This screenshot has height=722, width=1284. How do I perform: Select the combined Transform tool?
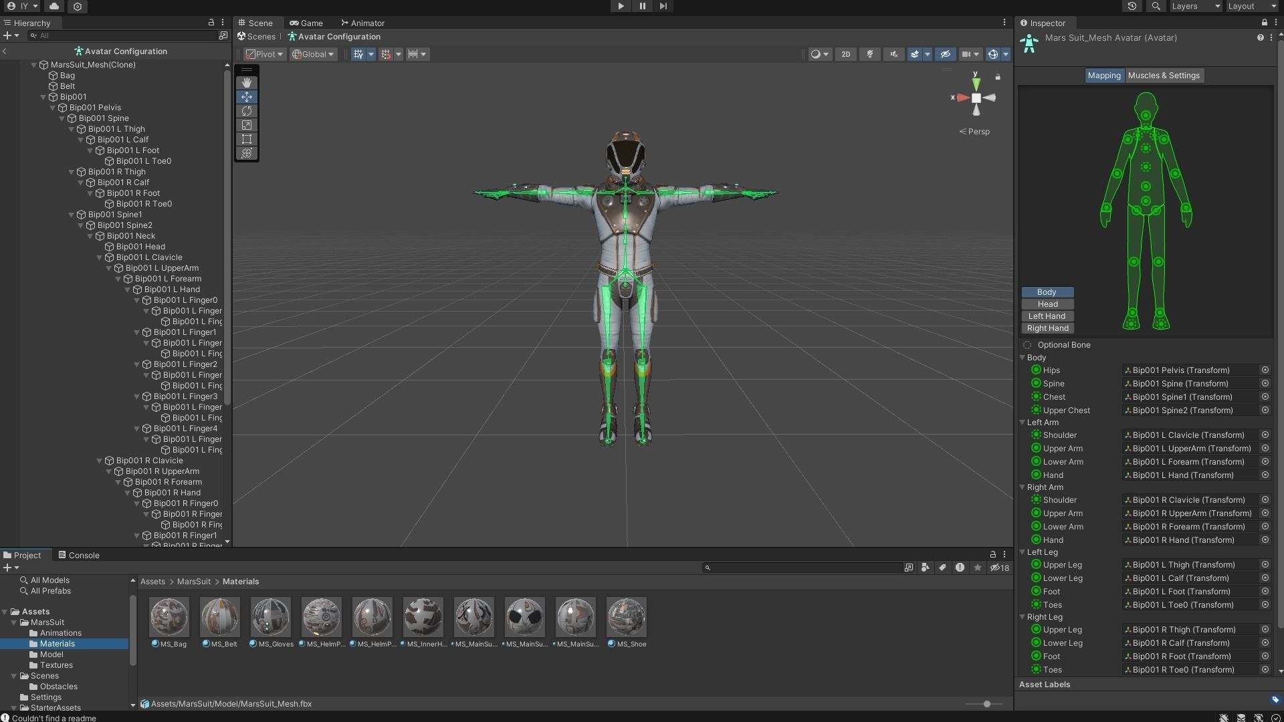pyautogui.click(x=247, y=153)
